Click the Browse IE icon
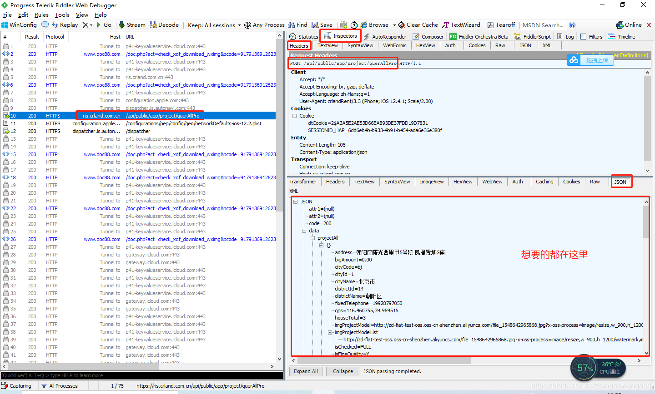This screenshot has width=655, height=394. point(364,25)
